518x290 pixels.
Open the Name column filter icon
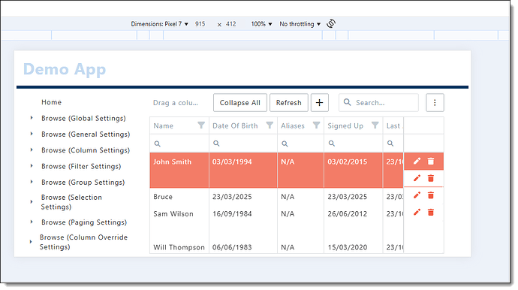pos(201,125)
